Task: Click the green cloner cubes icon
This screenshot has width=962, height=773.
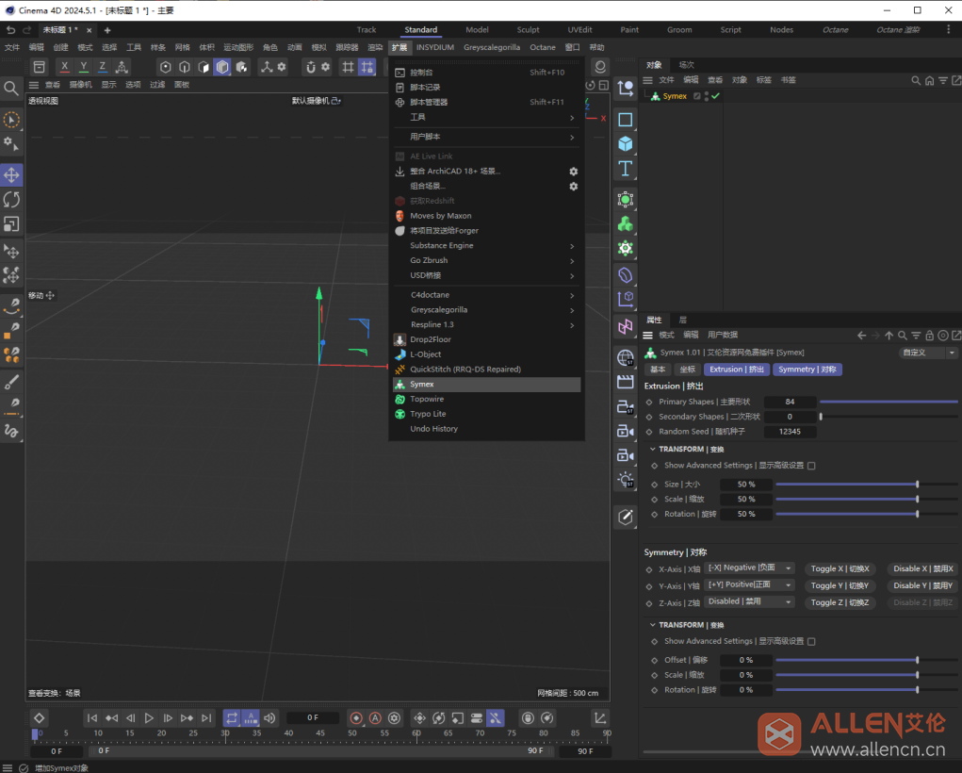Action: (626, 224)
